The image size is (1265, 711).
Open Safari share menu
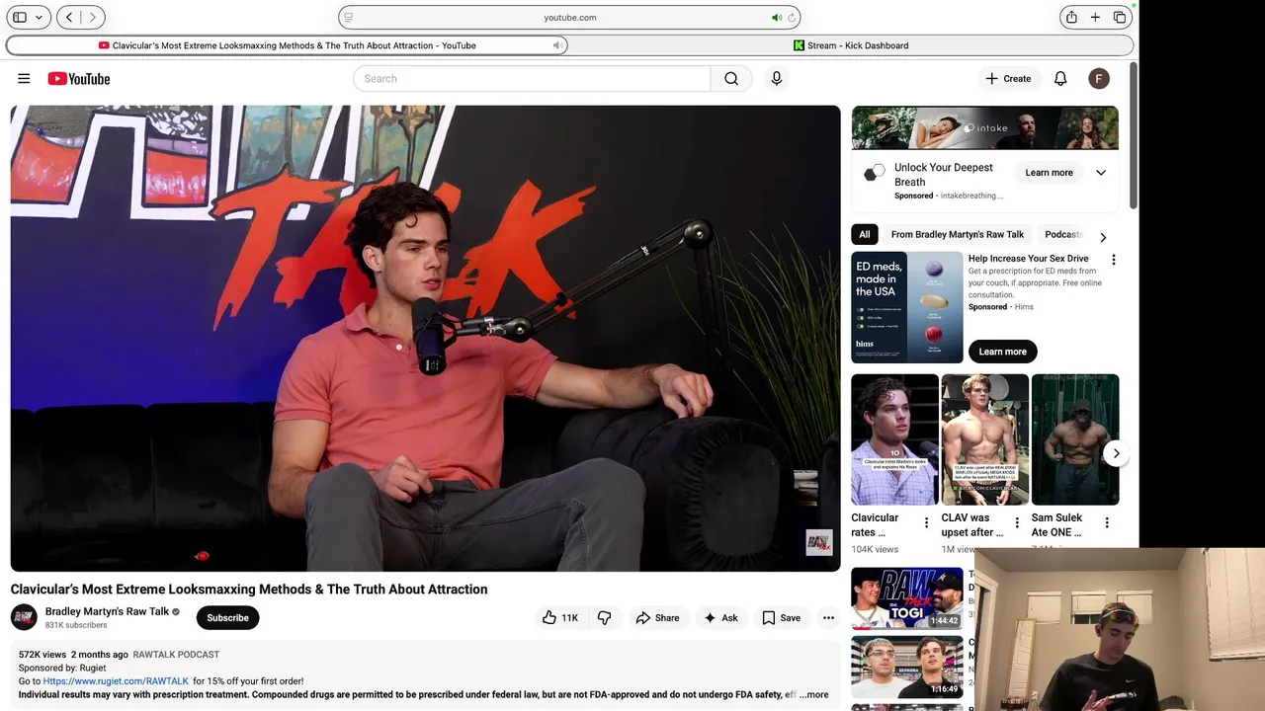[x=1071, y=17]
